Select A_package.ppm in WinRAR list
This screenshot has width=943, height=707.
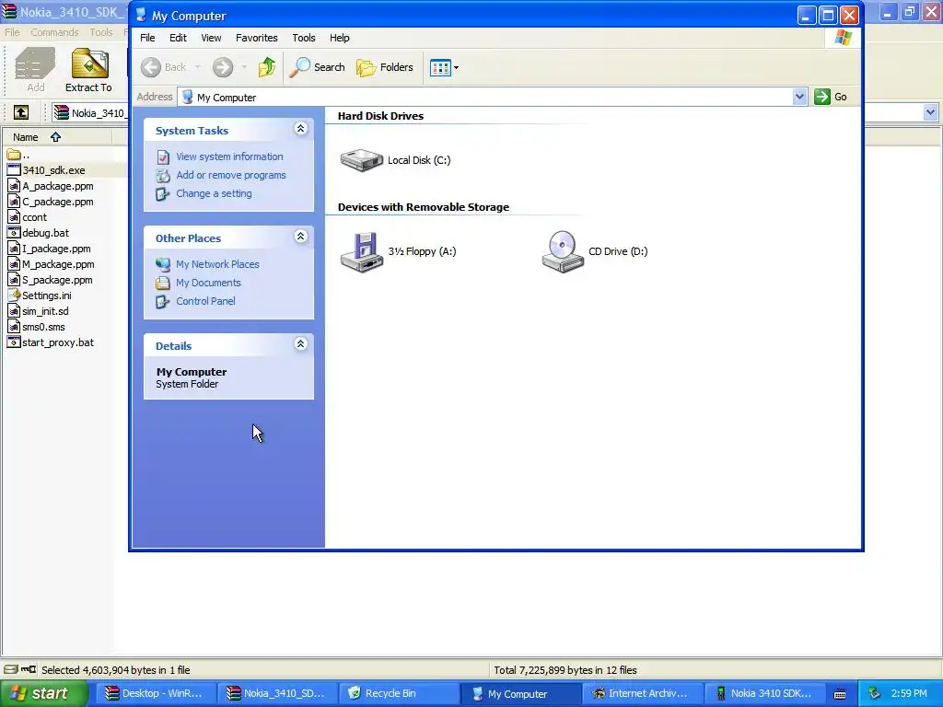pos(51,186)
